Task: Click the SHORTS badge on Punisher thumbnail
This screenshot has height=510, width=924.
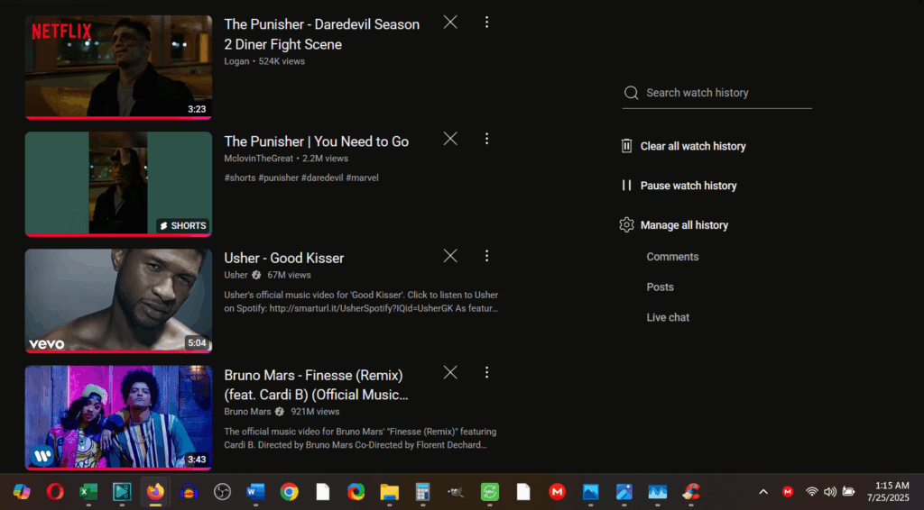Action: pyautogui.click(x=183, y=226)
